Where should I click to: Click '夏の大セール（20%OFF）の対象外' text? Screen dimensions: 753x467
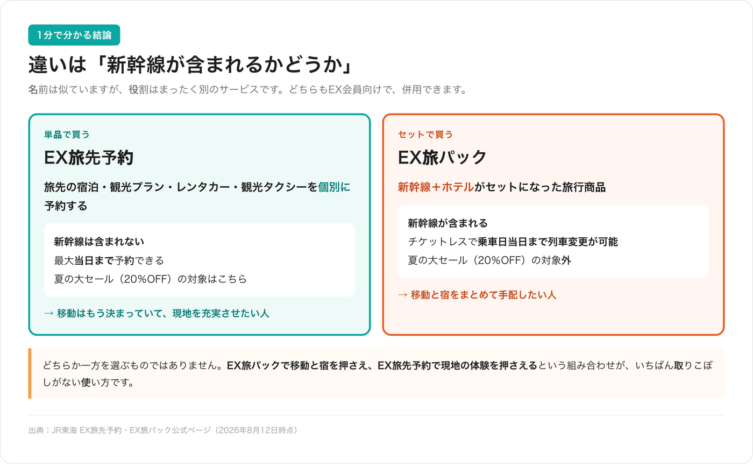point(489,260)
